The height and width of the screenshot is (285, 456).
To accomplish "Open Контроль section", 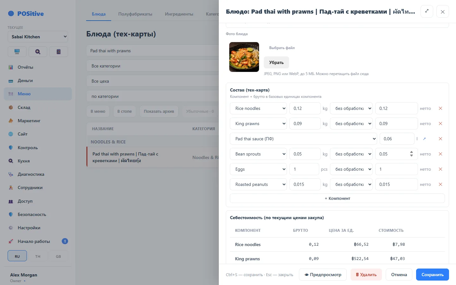I will [38, 148].
